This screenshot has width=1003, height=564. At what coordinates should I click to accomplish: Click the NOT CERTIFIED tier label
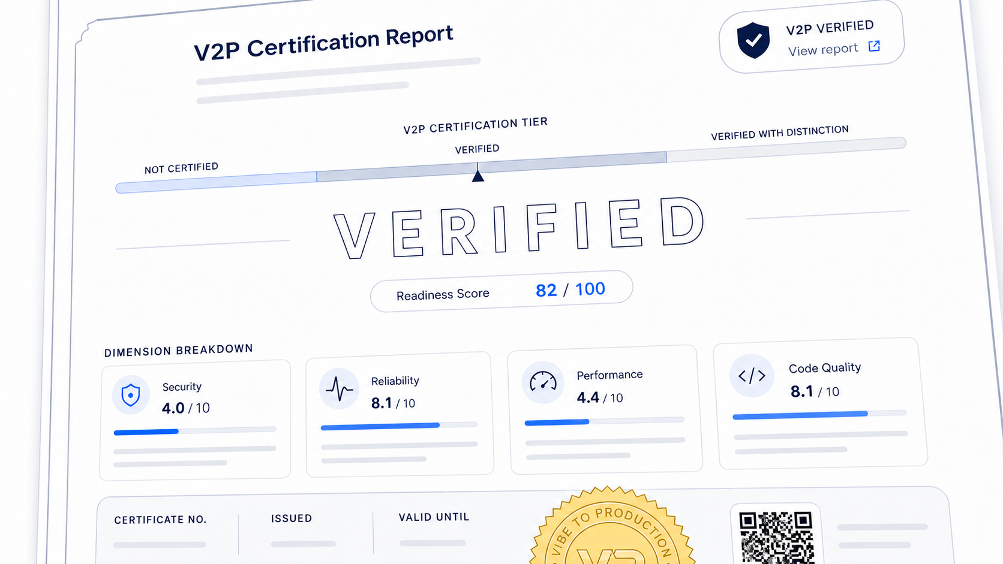click(x=181, y=168)
